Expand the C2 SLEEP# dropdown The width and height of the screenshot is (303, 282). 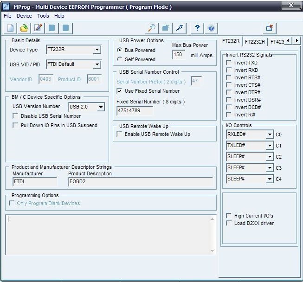coord(270,157)
